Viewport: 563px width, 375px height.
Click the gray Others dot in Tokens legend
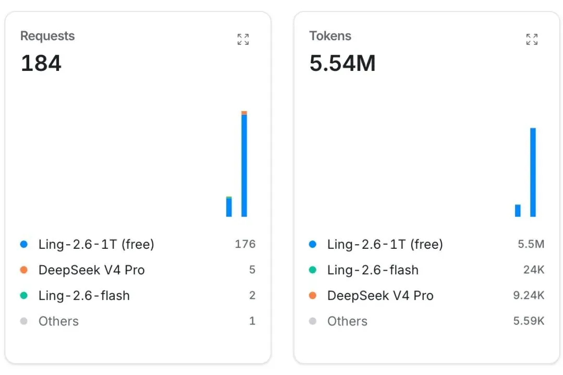pyautogui.click(x=312, y=321)
